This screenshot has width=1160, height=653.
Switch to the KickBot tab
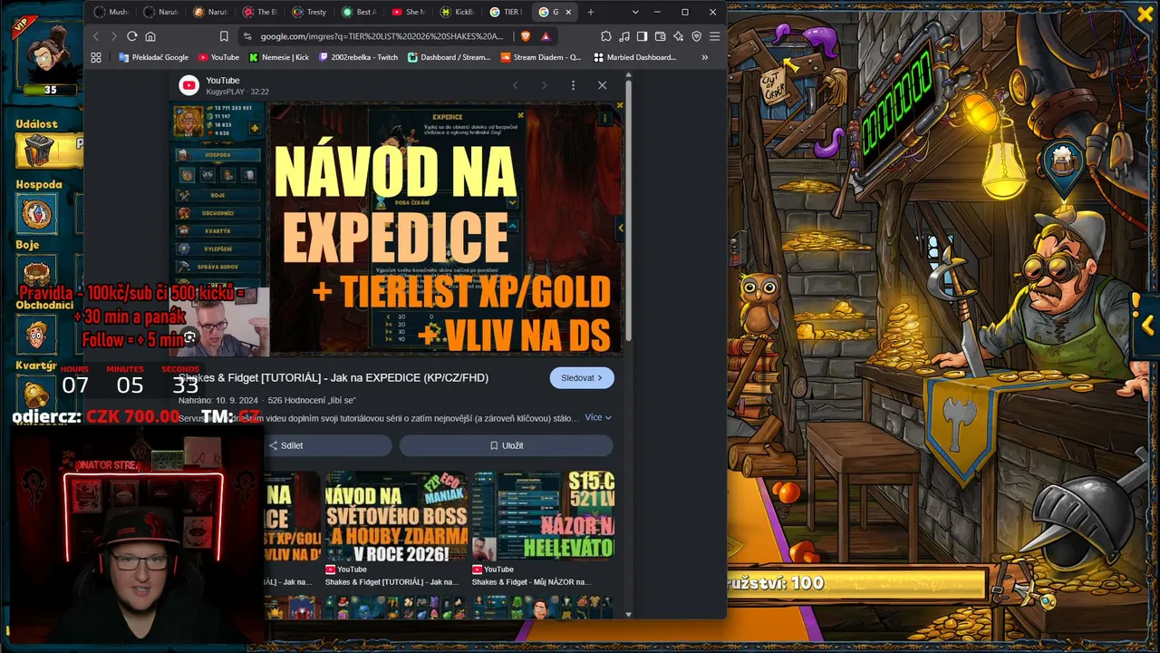click(x=457, y=12)
